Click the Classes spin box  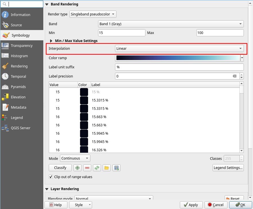pos(233,158)
